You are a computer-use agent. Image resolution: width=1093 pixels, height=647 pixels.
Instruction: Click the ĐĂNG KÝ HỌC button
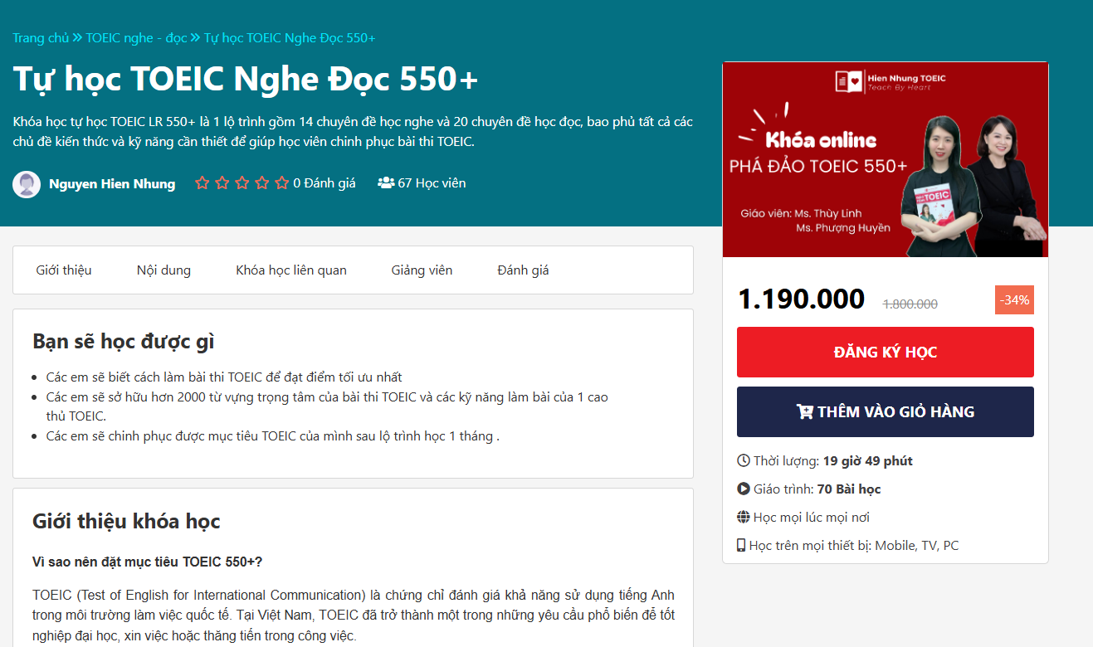coord(885,352)
